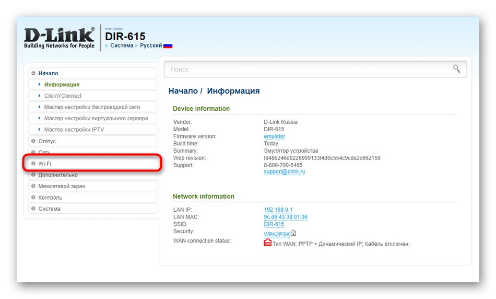This screenshot has height=299, width=496.
Task: Expand the Контроль section arrow icon
Action: (x=33, y=197)
